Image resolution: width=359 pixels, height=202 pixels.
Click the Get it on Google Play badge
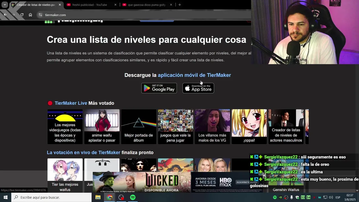pyautogui.click(x=159, y=88)
